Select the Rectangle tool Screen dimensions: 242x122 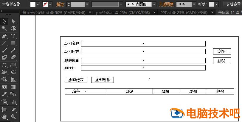pos(13,43)
